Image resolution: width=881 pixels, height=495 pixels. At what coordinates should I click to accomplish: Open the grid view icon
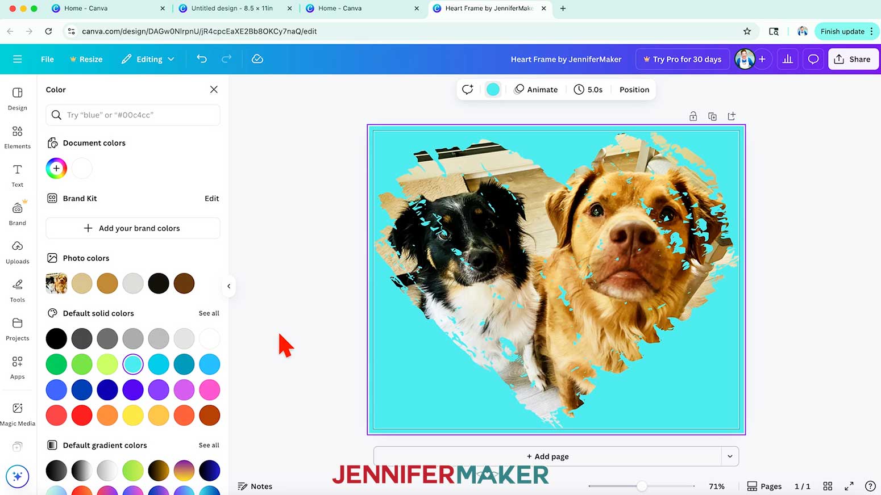point(828,486)
